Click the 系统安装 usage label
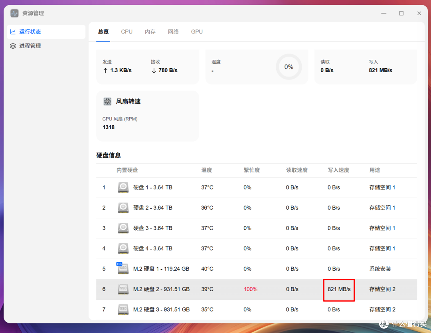Screen dimensions: 431x333 (380, 269)
